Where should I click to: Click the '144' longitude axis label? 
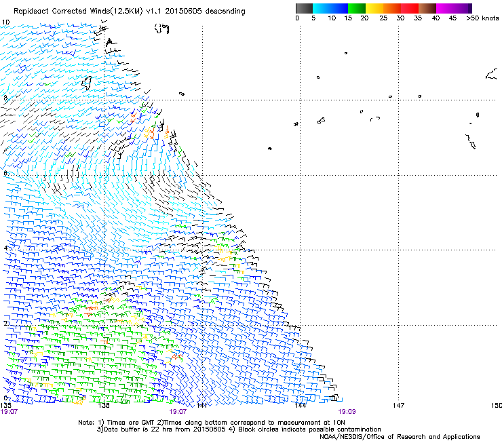(x=301, y=405)
